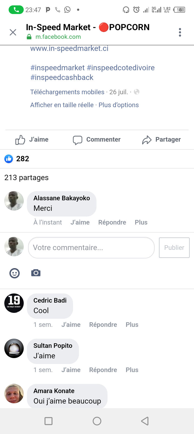Tap the Partager share arrow icon
This screenshot has width=194, height=434.
(x=147, y=140)
